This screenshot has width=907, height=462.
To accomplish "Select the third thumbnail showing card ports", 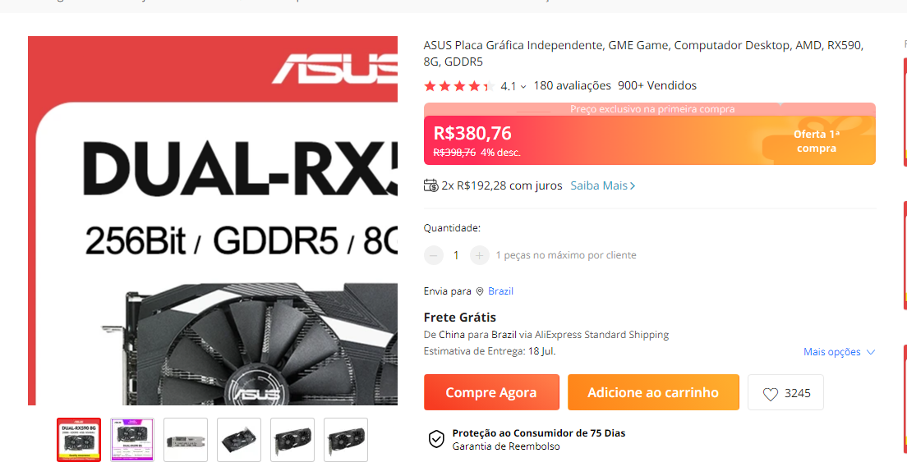I will coord(186,440).
